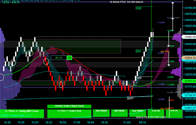Click the purple +3.00% level label
This screenshot has width=196, height=125.
[x=161, y=23]
